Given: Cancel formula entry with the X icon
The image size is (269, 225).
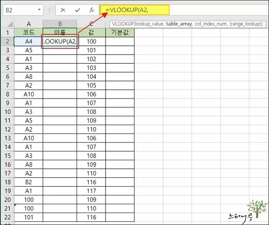Looking at the screenshot, I should 63,10.
